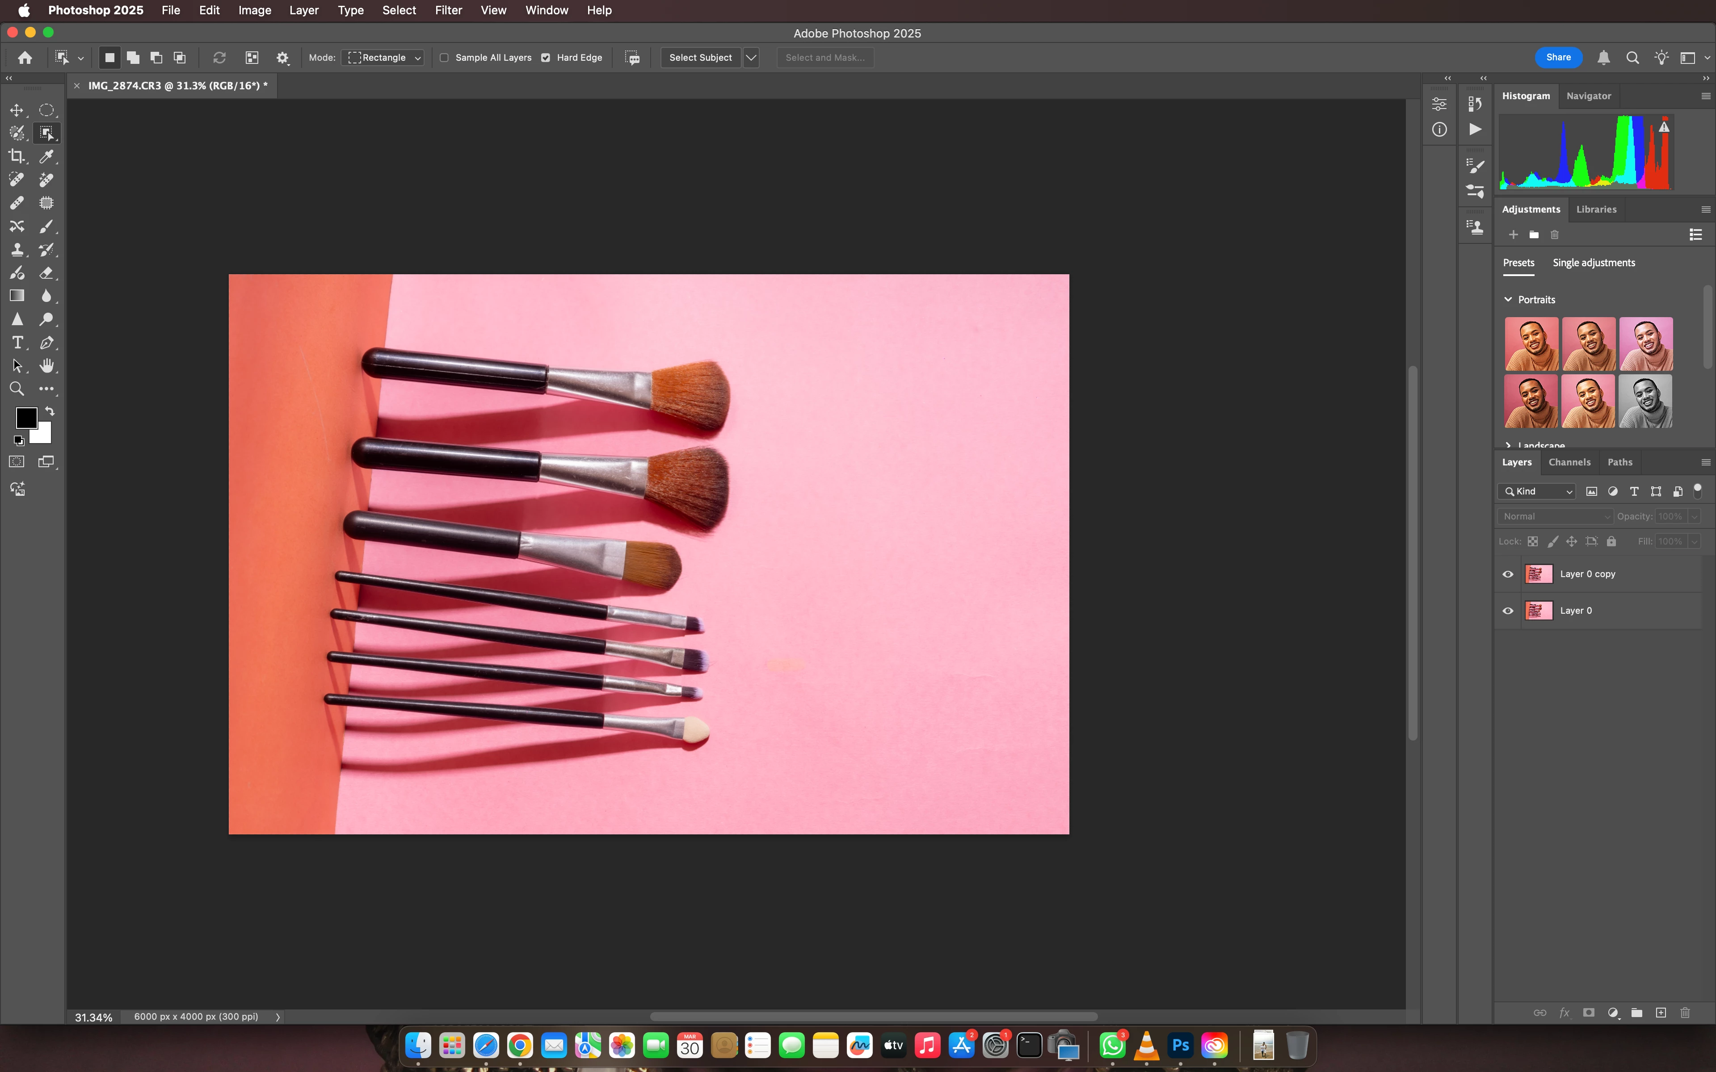The height and width of the screenshot is (1072, 1716).
Task: Select the Hand tool
Action: [47, 366]
